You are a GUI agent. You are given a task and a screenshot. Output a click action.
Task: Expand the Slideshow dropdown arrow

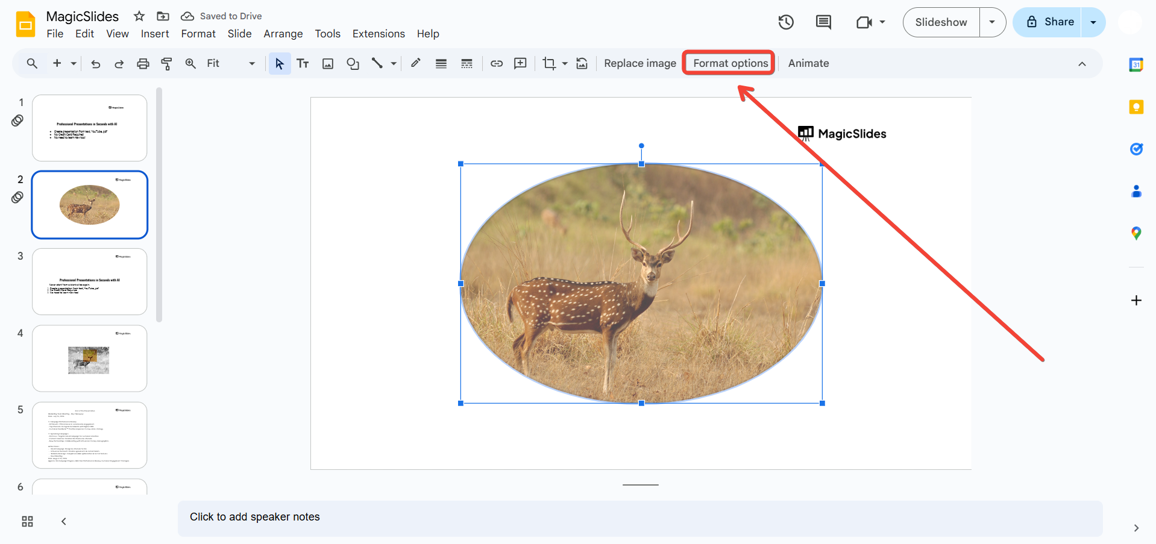pos(992,22)
